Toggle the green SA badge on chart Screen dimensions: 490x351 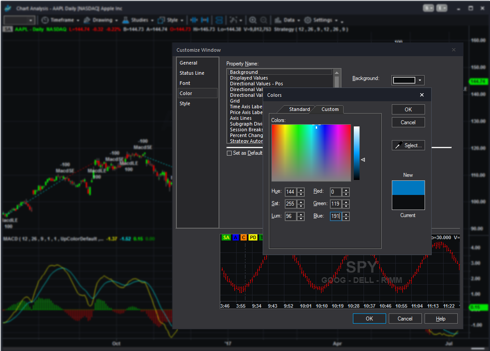pyautogui.click(x=226, y=237)
